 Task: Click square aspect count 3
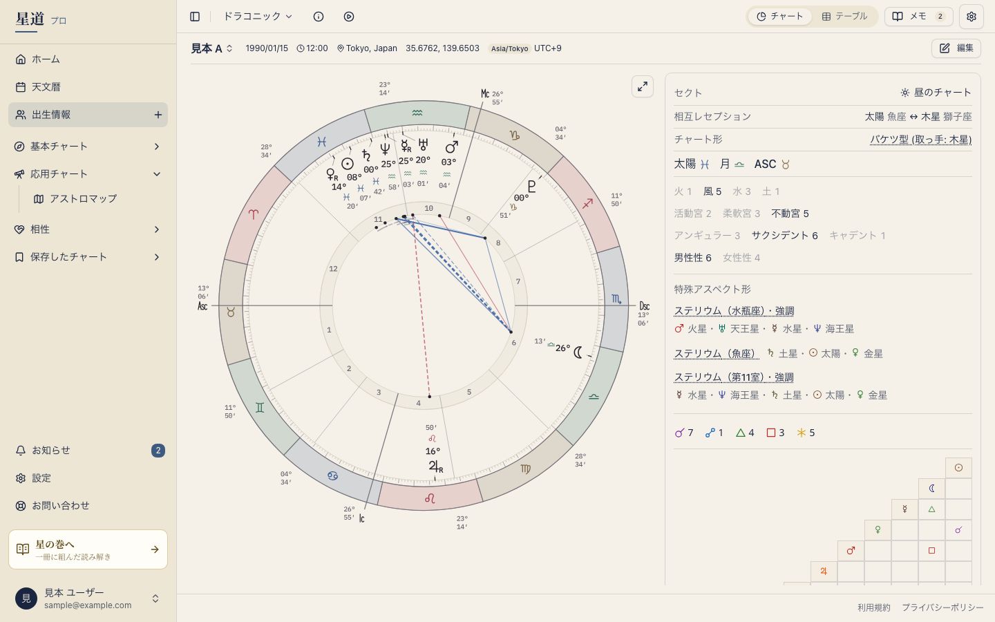click(775, 433)
